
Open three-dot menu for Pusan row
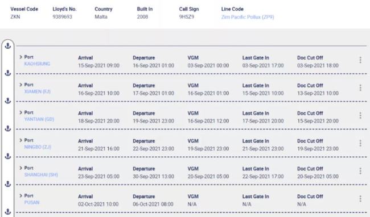360,199
